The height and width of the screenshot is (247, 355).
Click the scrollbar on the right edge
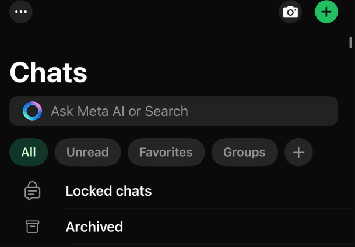[x=350, y=43]
